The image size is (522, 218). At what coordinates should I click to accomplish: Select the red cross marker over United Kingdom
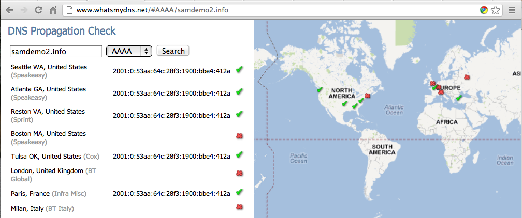(432, 83)
